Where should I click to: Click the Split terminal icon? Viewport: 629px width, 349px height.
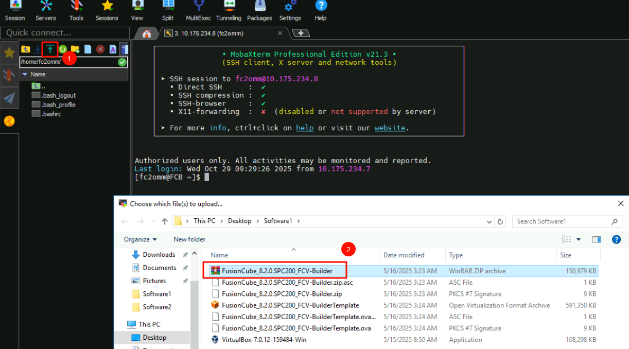pos(168,11)
